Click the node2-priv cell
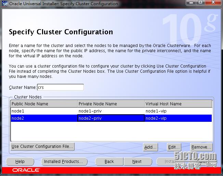The width and height of the screenshot is (223, 176). 111,118
